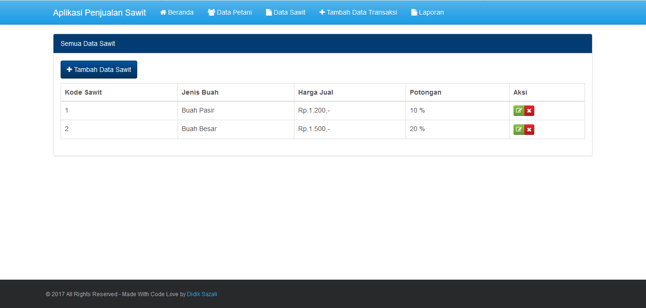Click the delete icon for Buah Pasir
The width and height of the screenshot is (646, 308).
(529, 110)
